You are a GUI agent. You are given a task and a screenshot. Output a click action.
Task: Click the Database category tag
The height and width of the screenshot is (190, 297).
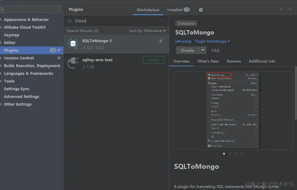pyautogui.click(x=186, y=23)
